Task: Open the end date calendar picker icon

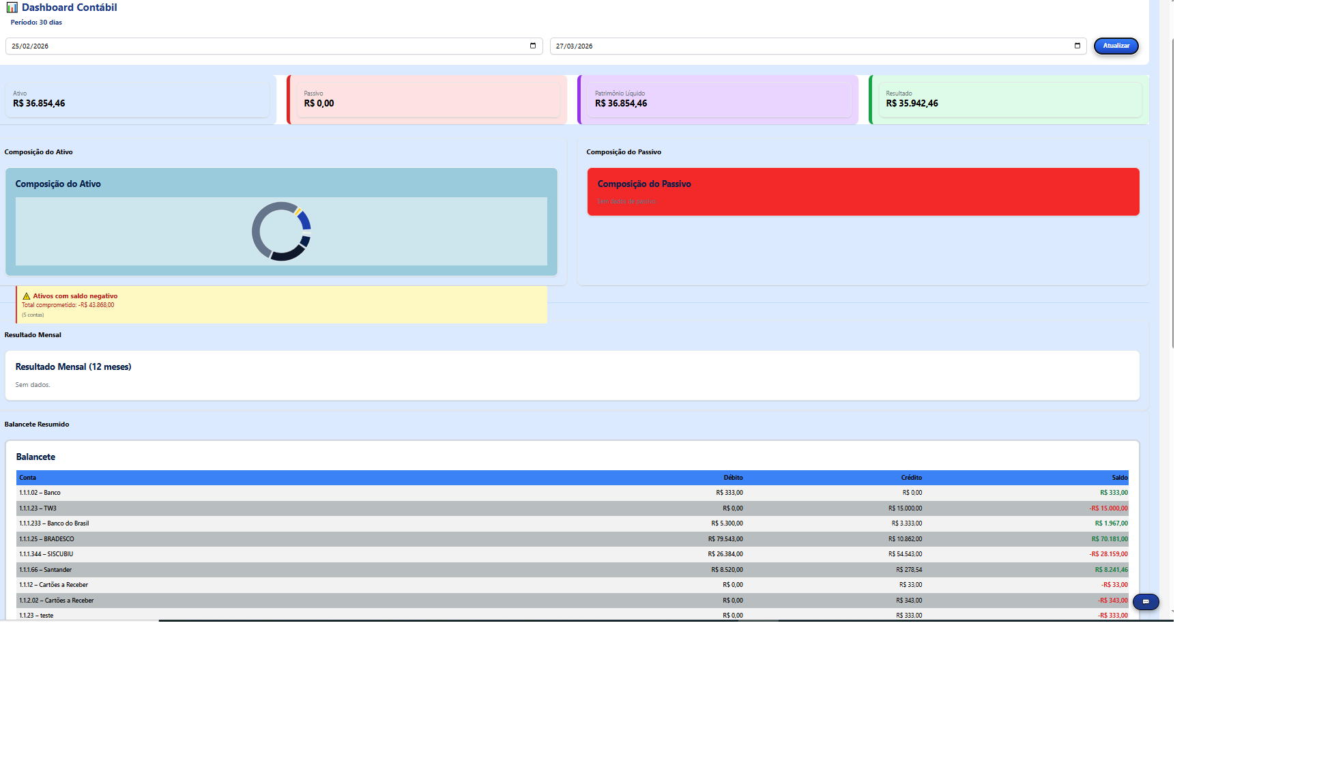Action: tap(1077, 46)
